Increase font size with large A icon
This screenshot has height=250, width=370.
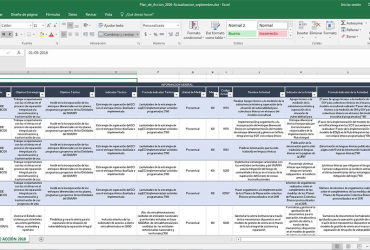(x=48, y=25)
